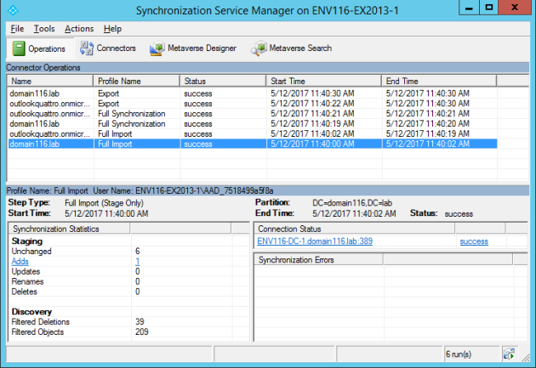536x368 pixels.
Task: Click the Synchronization Statistics column header
Action: (69, 229)
